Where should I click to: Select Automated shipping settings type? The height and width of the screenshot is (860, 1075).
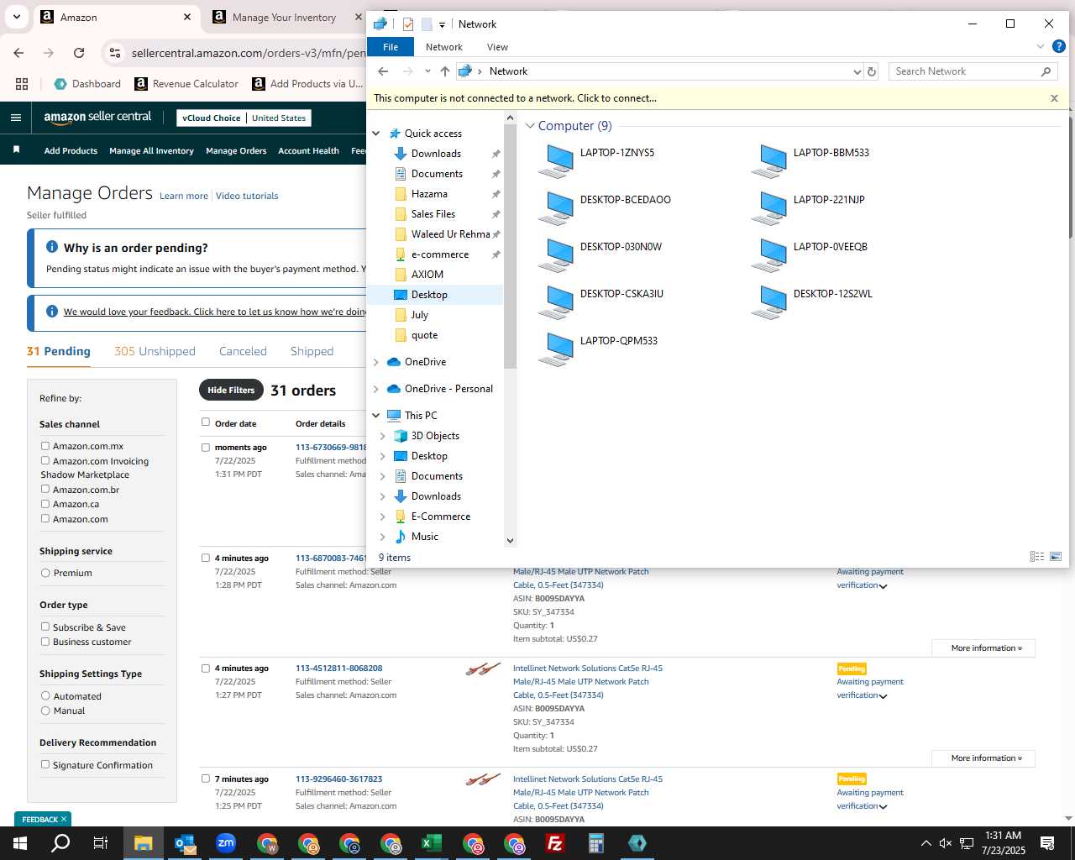[45, 695]
